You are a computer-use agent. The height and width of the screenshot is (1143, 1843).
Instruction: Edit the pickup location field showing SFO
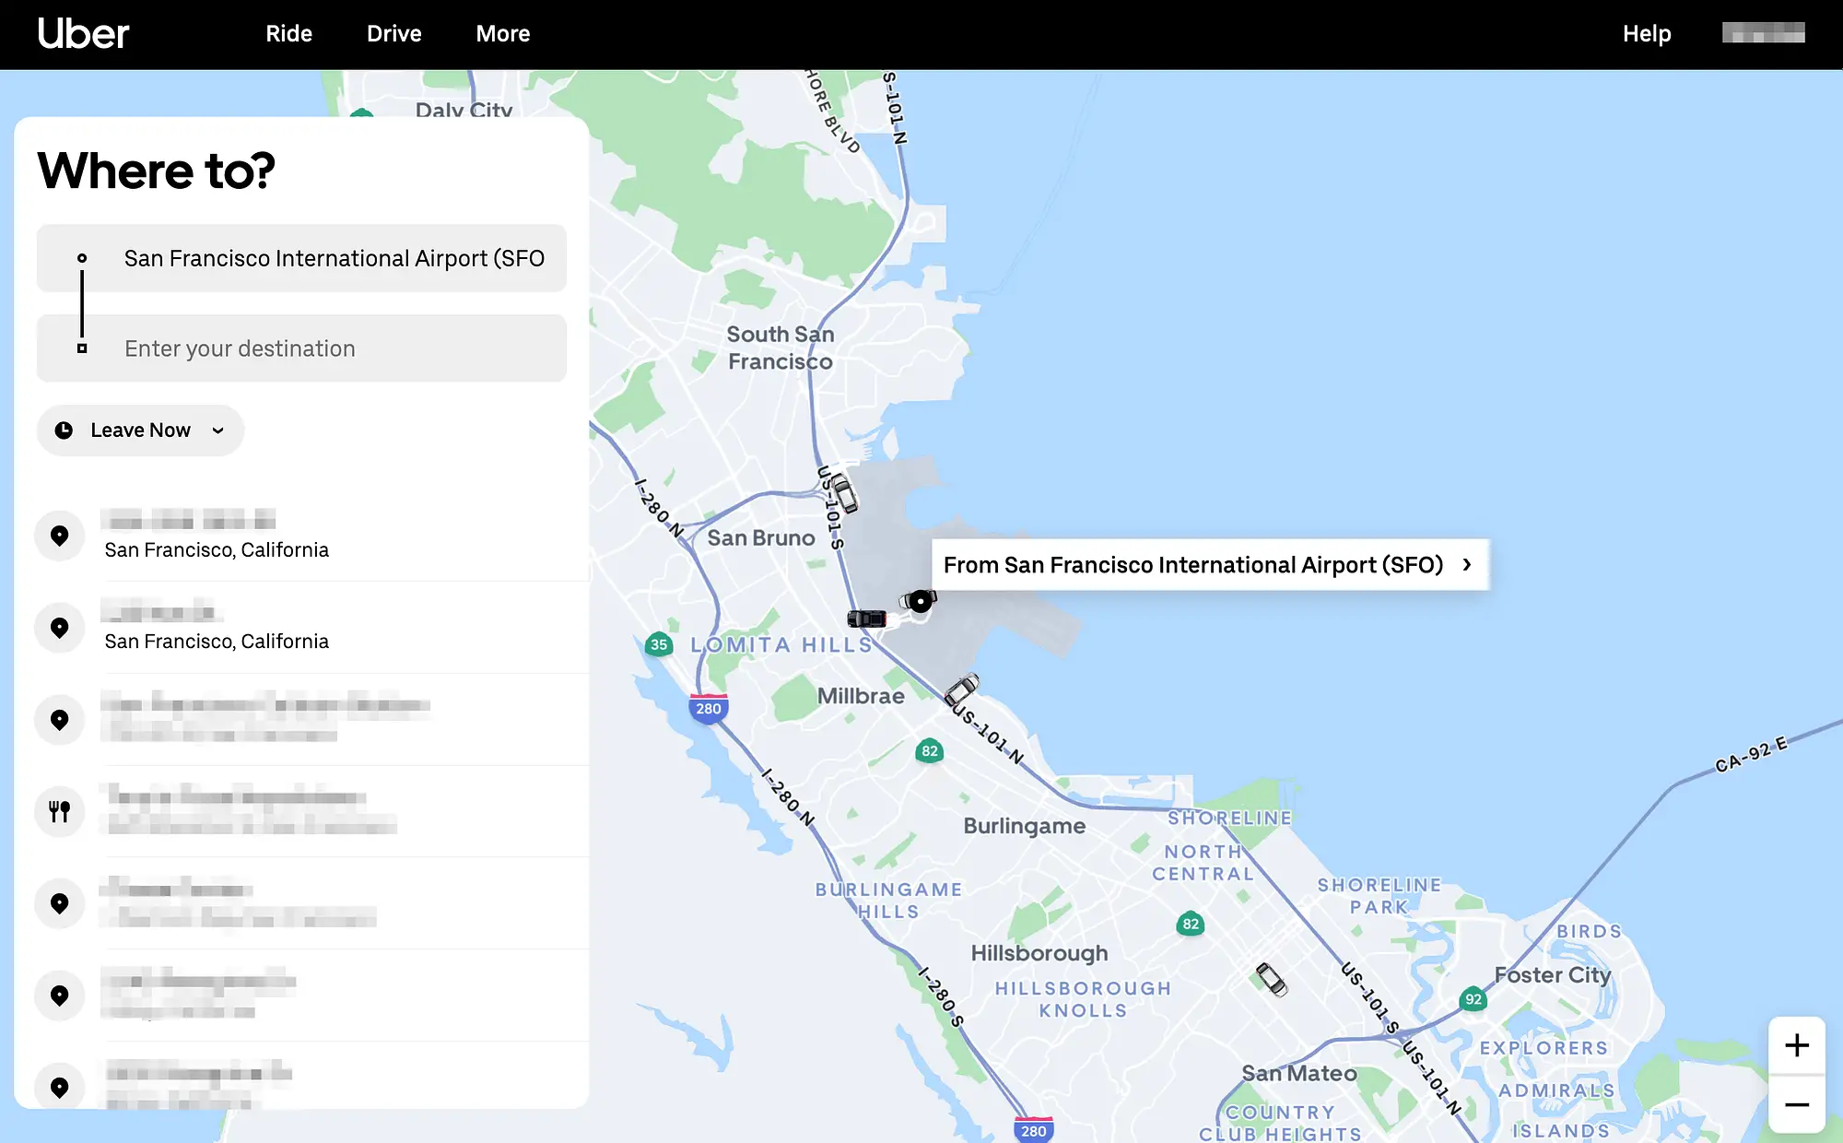(301, 258)
